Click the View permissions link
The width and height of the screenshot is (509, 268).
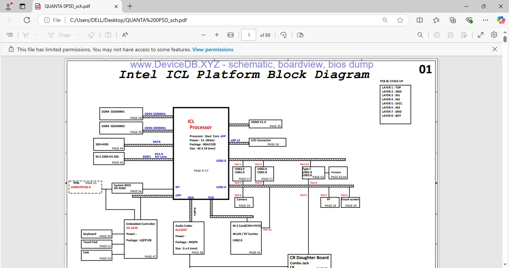point(213,49)
